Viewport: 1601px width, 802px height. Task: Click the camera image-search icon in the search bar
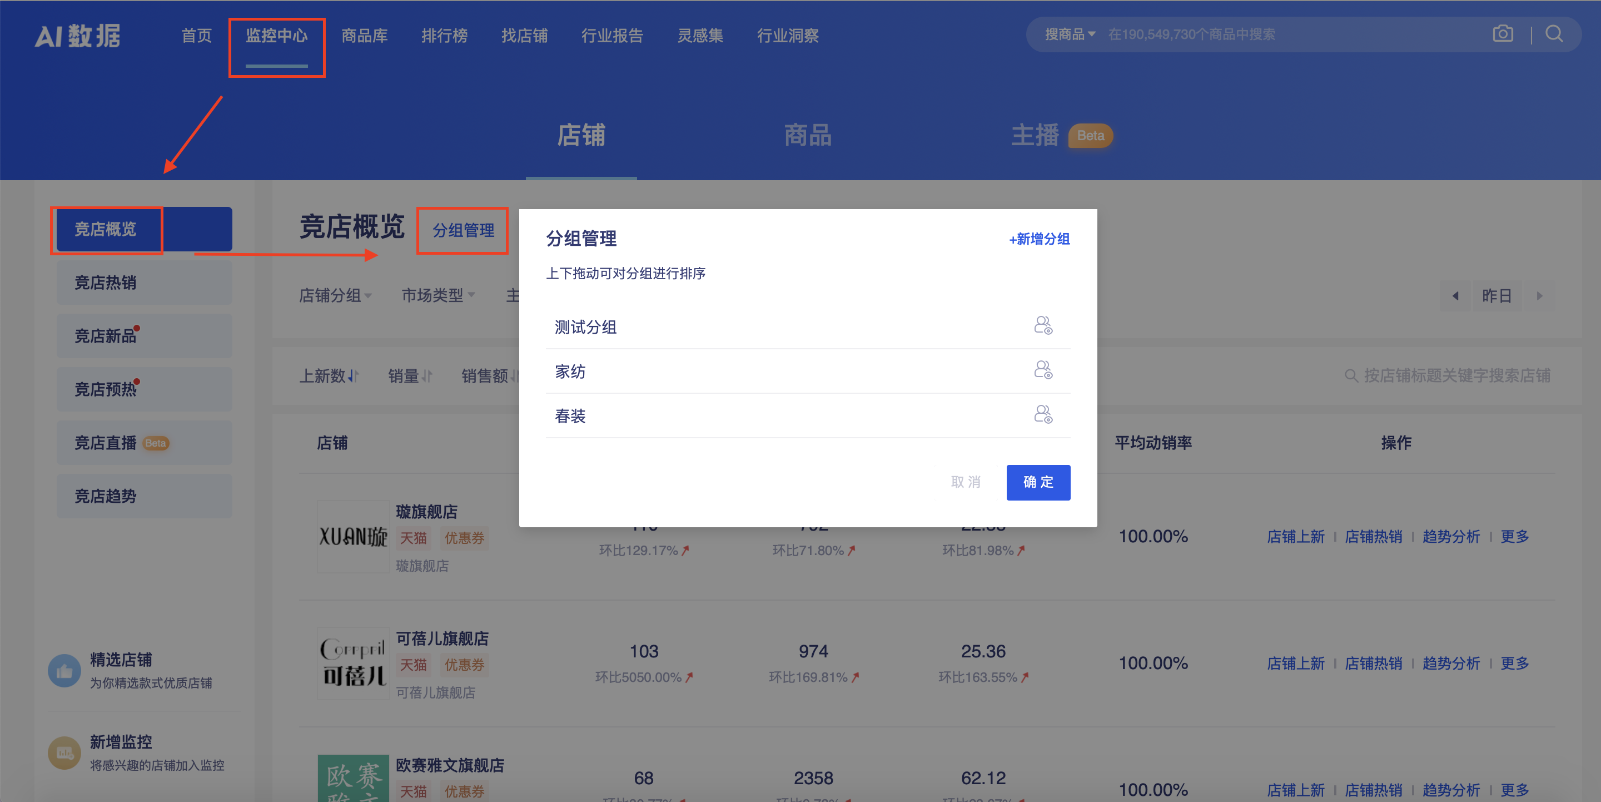point(1503,34)
